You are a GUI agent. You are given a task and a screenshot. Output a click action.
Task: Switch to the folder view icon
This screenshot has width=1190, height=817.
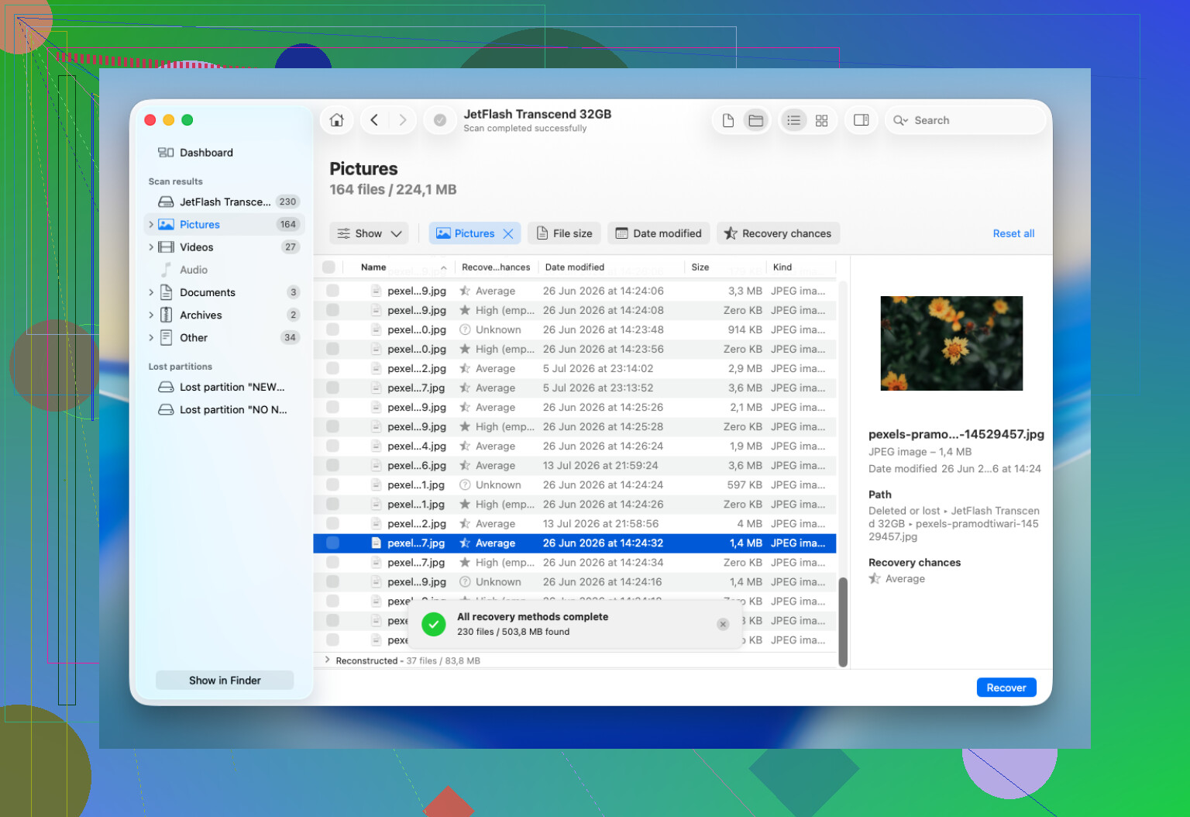(x=755, y=120)
